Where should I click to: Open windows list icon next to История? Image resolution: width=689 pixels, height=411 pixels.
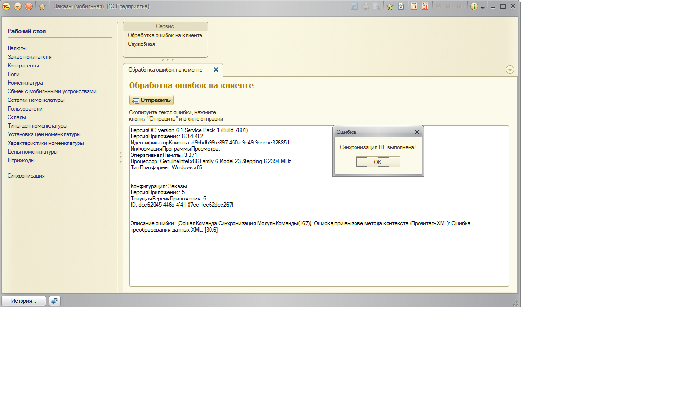(55, 301)
